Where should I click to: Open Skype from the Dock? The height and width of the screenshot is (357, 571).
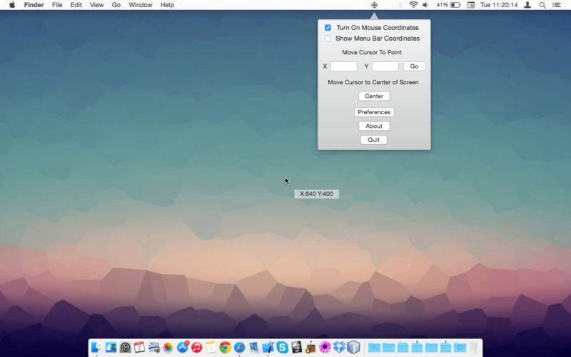(282, 347)
